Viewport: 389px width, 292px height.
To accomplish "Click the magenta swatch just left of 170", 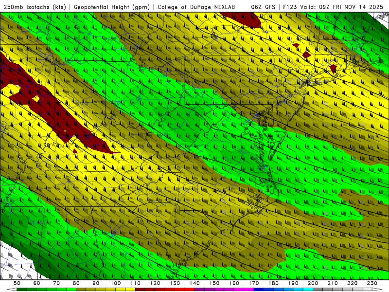I will [x=248, y=290].
